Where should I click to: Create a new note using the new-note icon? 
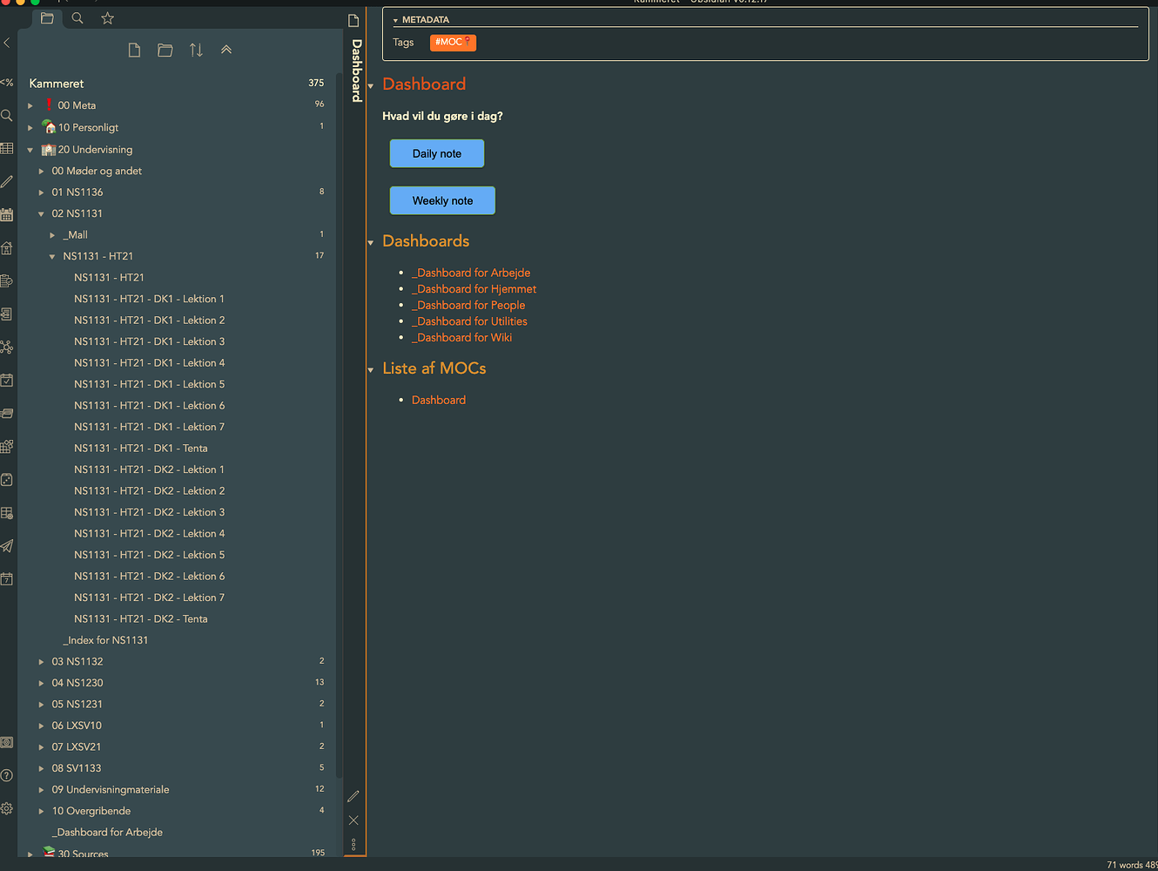click(134, 50)
